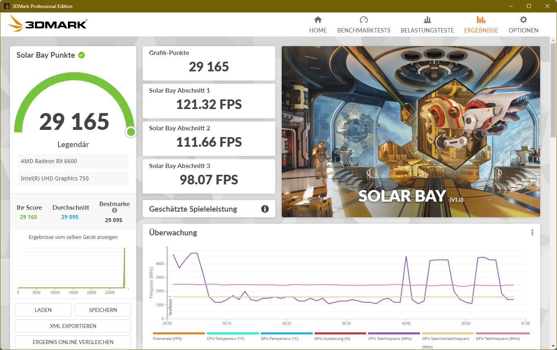Click the Legendär rating label
The width and height of the screenshot is (557, 350).
click(x=73, y=145)
